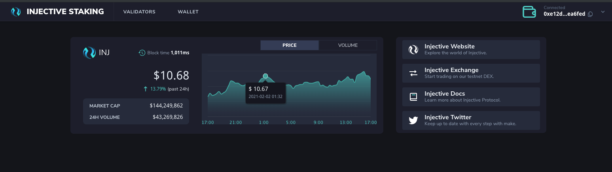Click the highlighted chart data point
This screenshot has height=172, width=612.
pyautogui.click(x=265, y=76)
